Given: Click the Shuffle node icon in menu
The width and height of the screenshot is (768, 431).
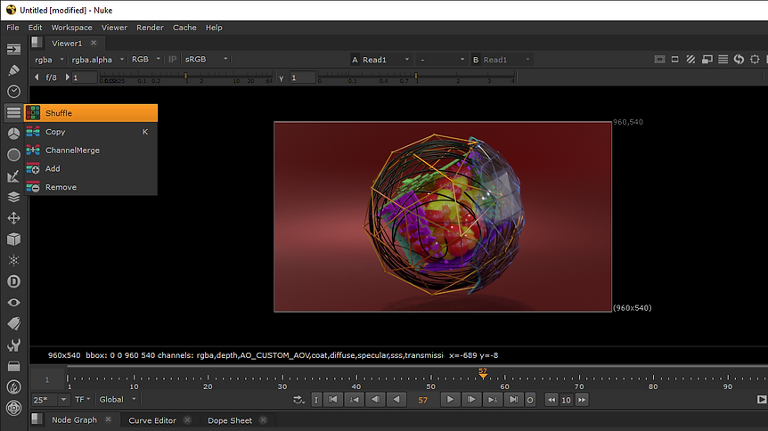Looking at the screenshot, I should (33, 113).
